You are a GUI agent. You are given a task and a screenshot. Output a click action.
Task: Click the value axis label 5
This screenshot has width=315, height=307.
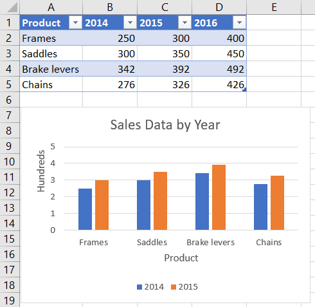(53, 147)
